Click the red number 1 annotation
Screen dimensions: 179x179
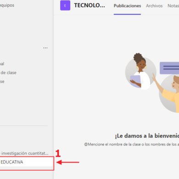(58, 153)
